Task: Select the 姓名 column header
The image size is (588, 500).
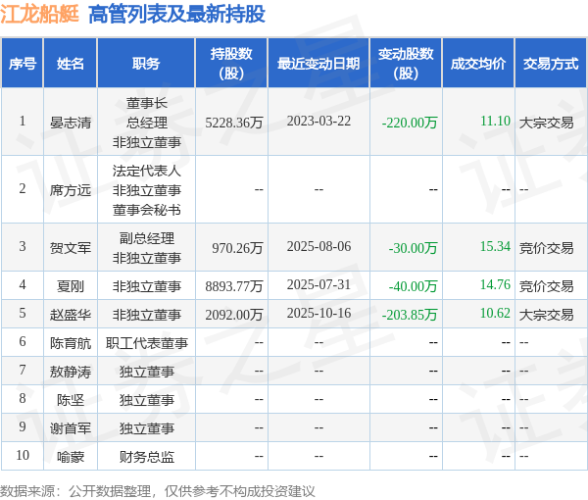Action: (x=71, y=63)
